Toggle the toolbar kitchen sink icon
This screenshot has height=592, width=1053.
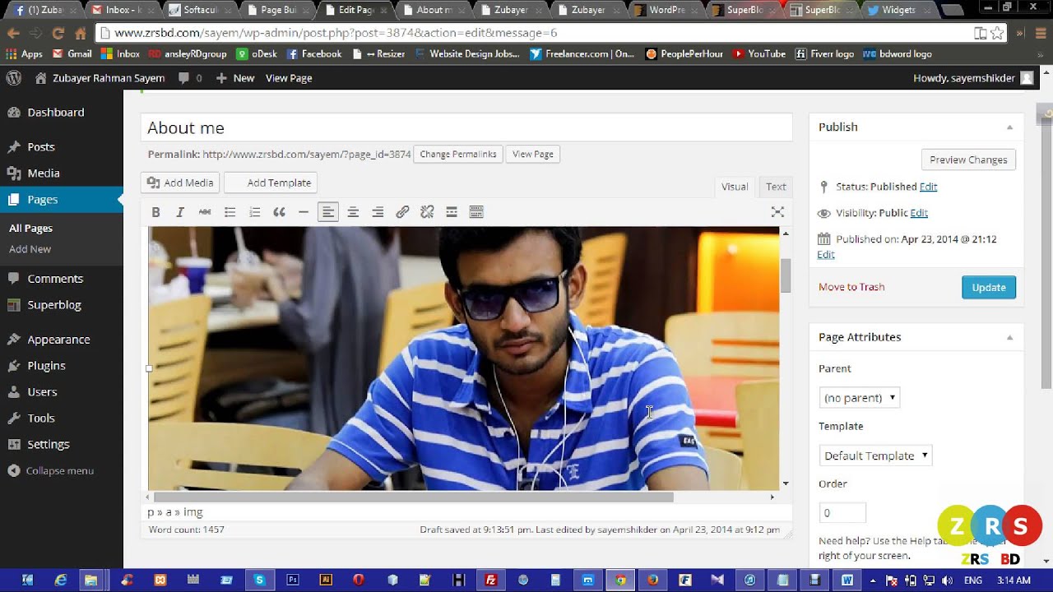click(476, 212)
